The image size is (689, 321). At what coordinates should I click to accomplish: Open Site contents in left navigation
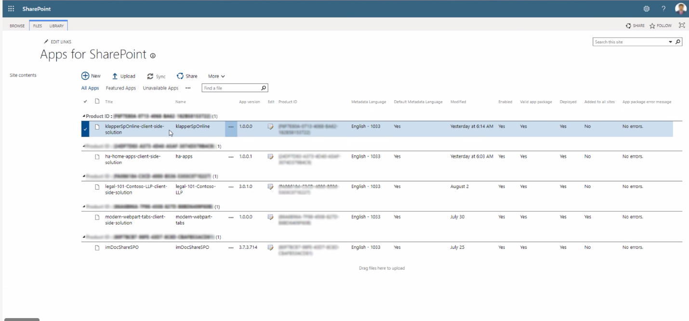pos(23,75)
